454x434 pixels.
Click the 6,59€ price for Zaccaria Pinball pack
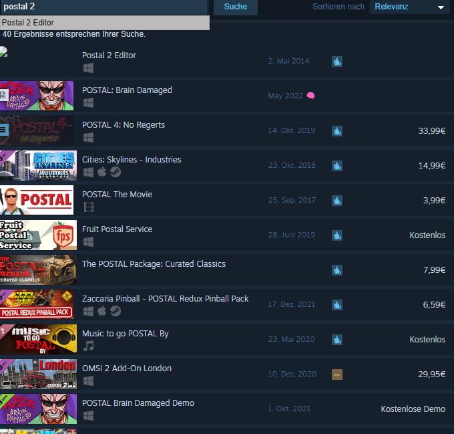[x=434, y=305]
